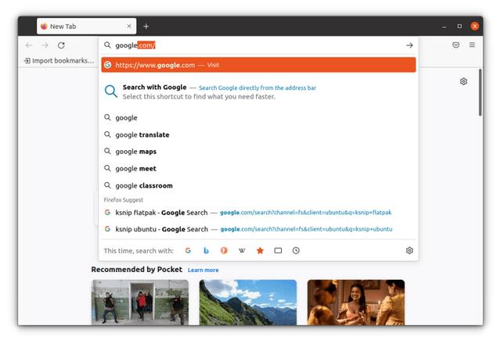This screenshot has height=344, width=501.
Task: Switch to the New Tab tab
Action: pos(87,26)
